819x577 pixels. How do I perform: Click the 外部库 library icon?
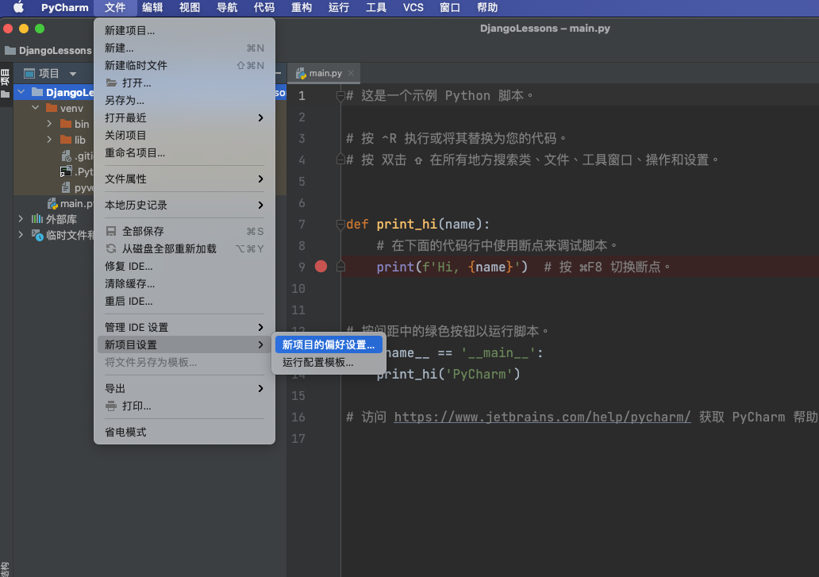pos(37,219)
